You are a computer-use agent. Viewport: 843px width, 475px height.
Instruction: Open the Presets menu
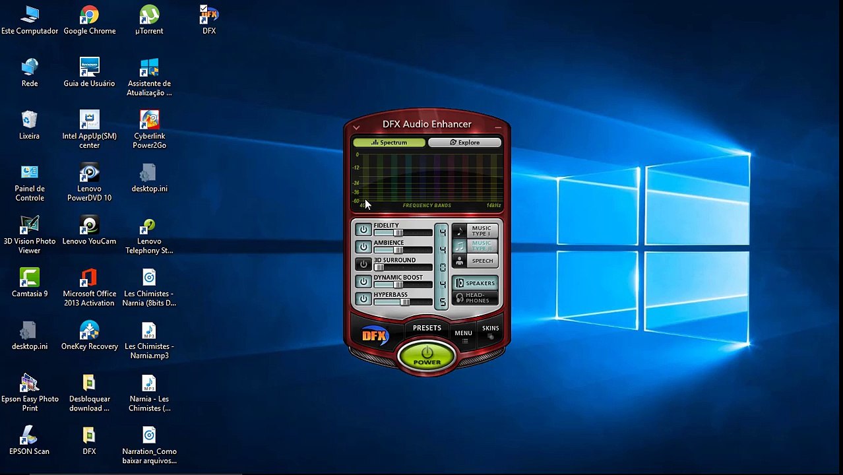pos(427,328)
